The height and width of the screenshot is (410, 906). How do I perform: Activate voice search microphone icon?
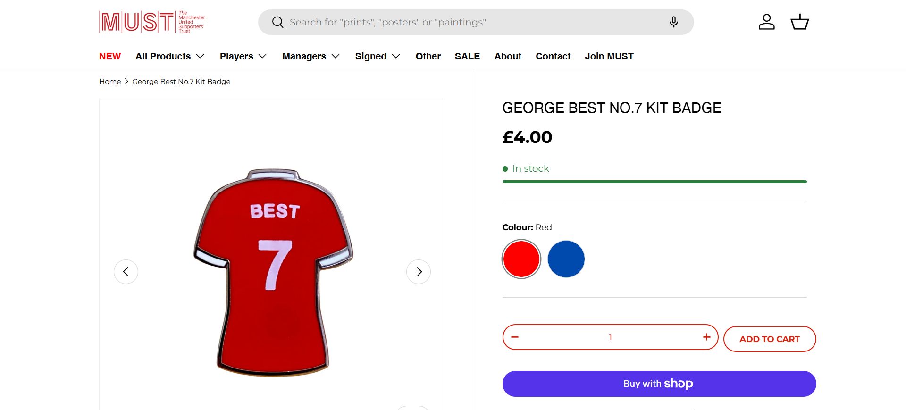point(673,22)
